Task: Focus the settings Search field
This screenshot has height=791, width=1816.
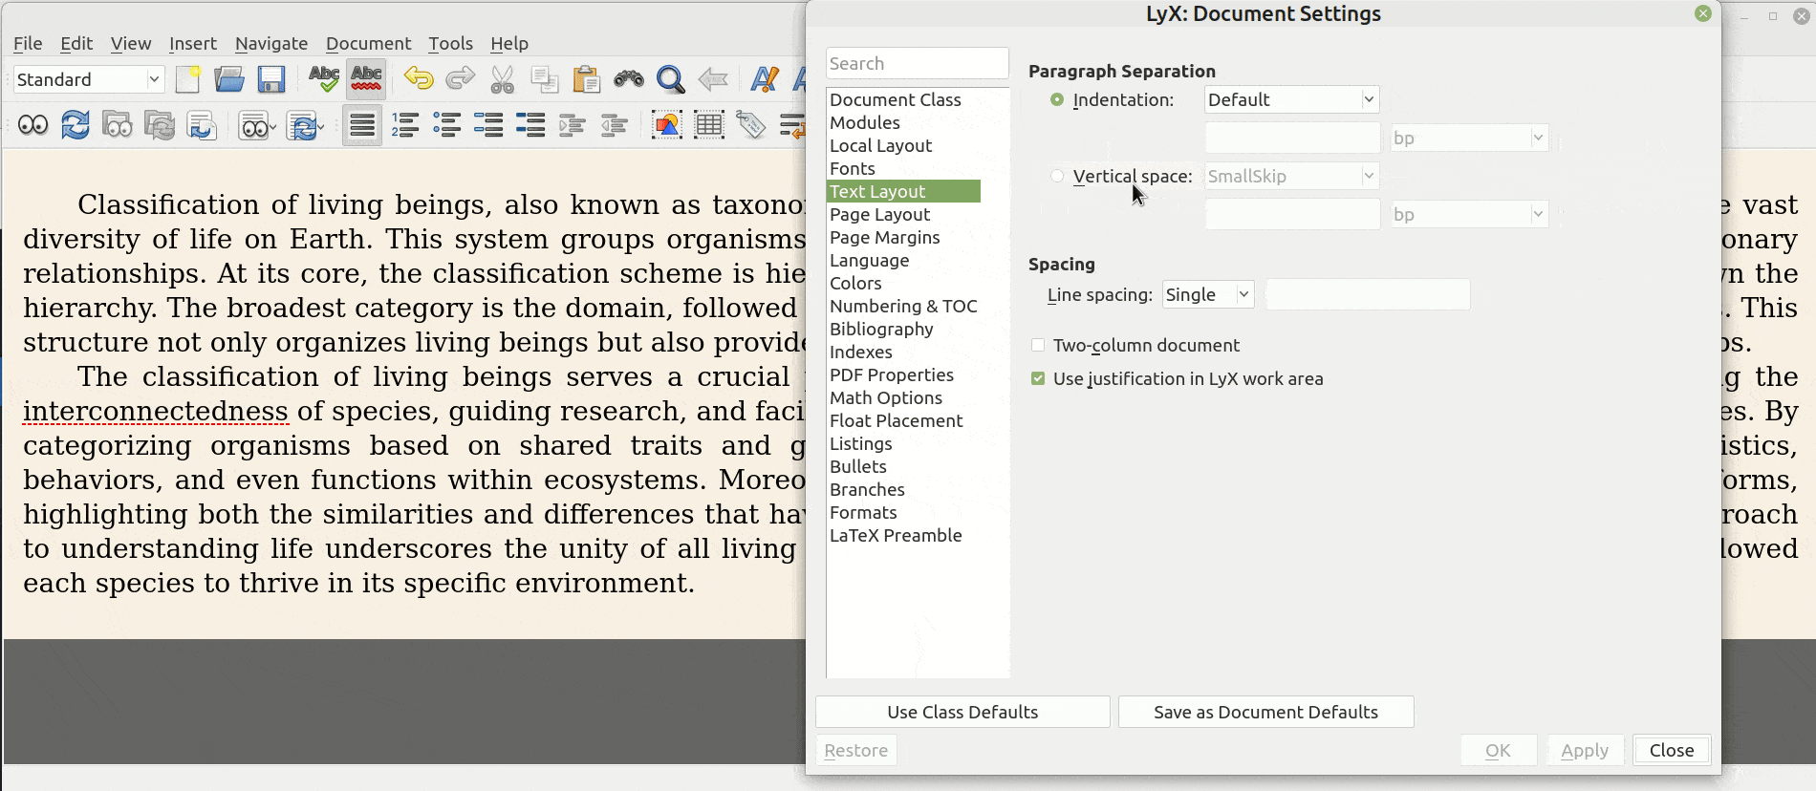Action: tap(917, 63)
